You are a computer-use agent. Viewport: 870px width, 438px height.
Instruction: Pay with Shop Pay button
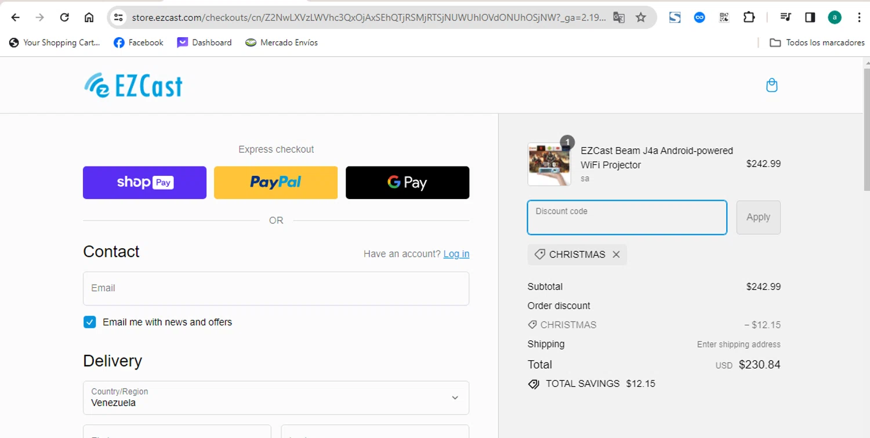[144, 183]
